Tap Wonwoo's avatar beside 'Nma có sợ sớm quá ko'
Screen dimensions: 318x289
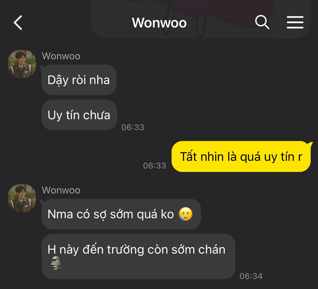[22, 198]
